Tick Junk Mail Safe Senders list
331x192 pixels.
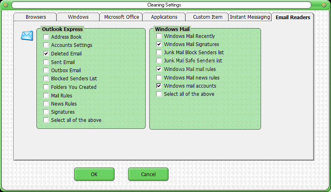(159, 61)
